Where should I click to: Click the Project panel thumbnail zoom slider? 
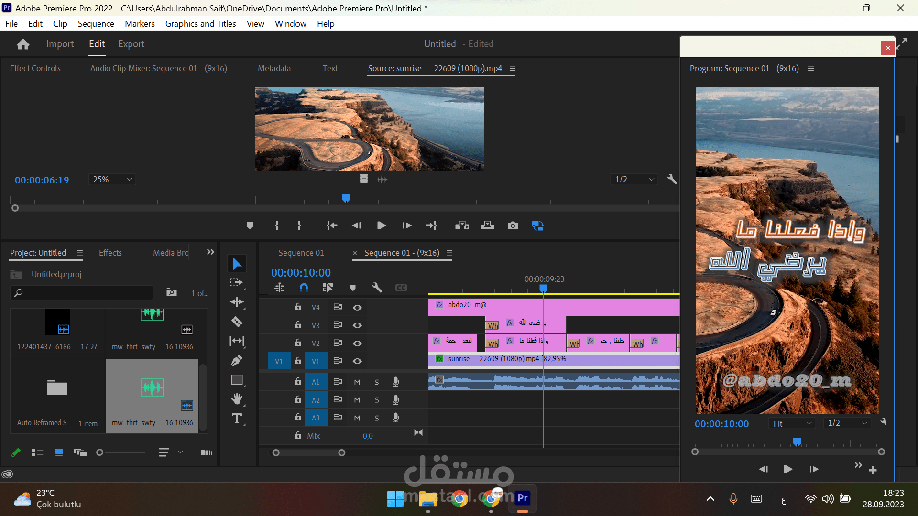click(121, 452)
